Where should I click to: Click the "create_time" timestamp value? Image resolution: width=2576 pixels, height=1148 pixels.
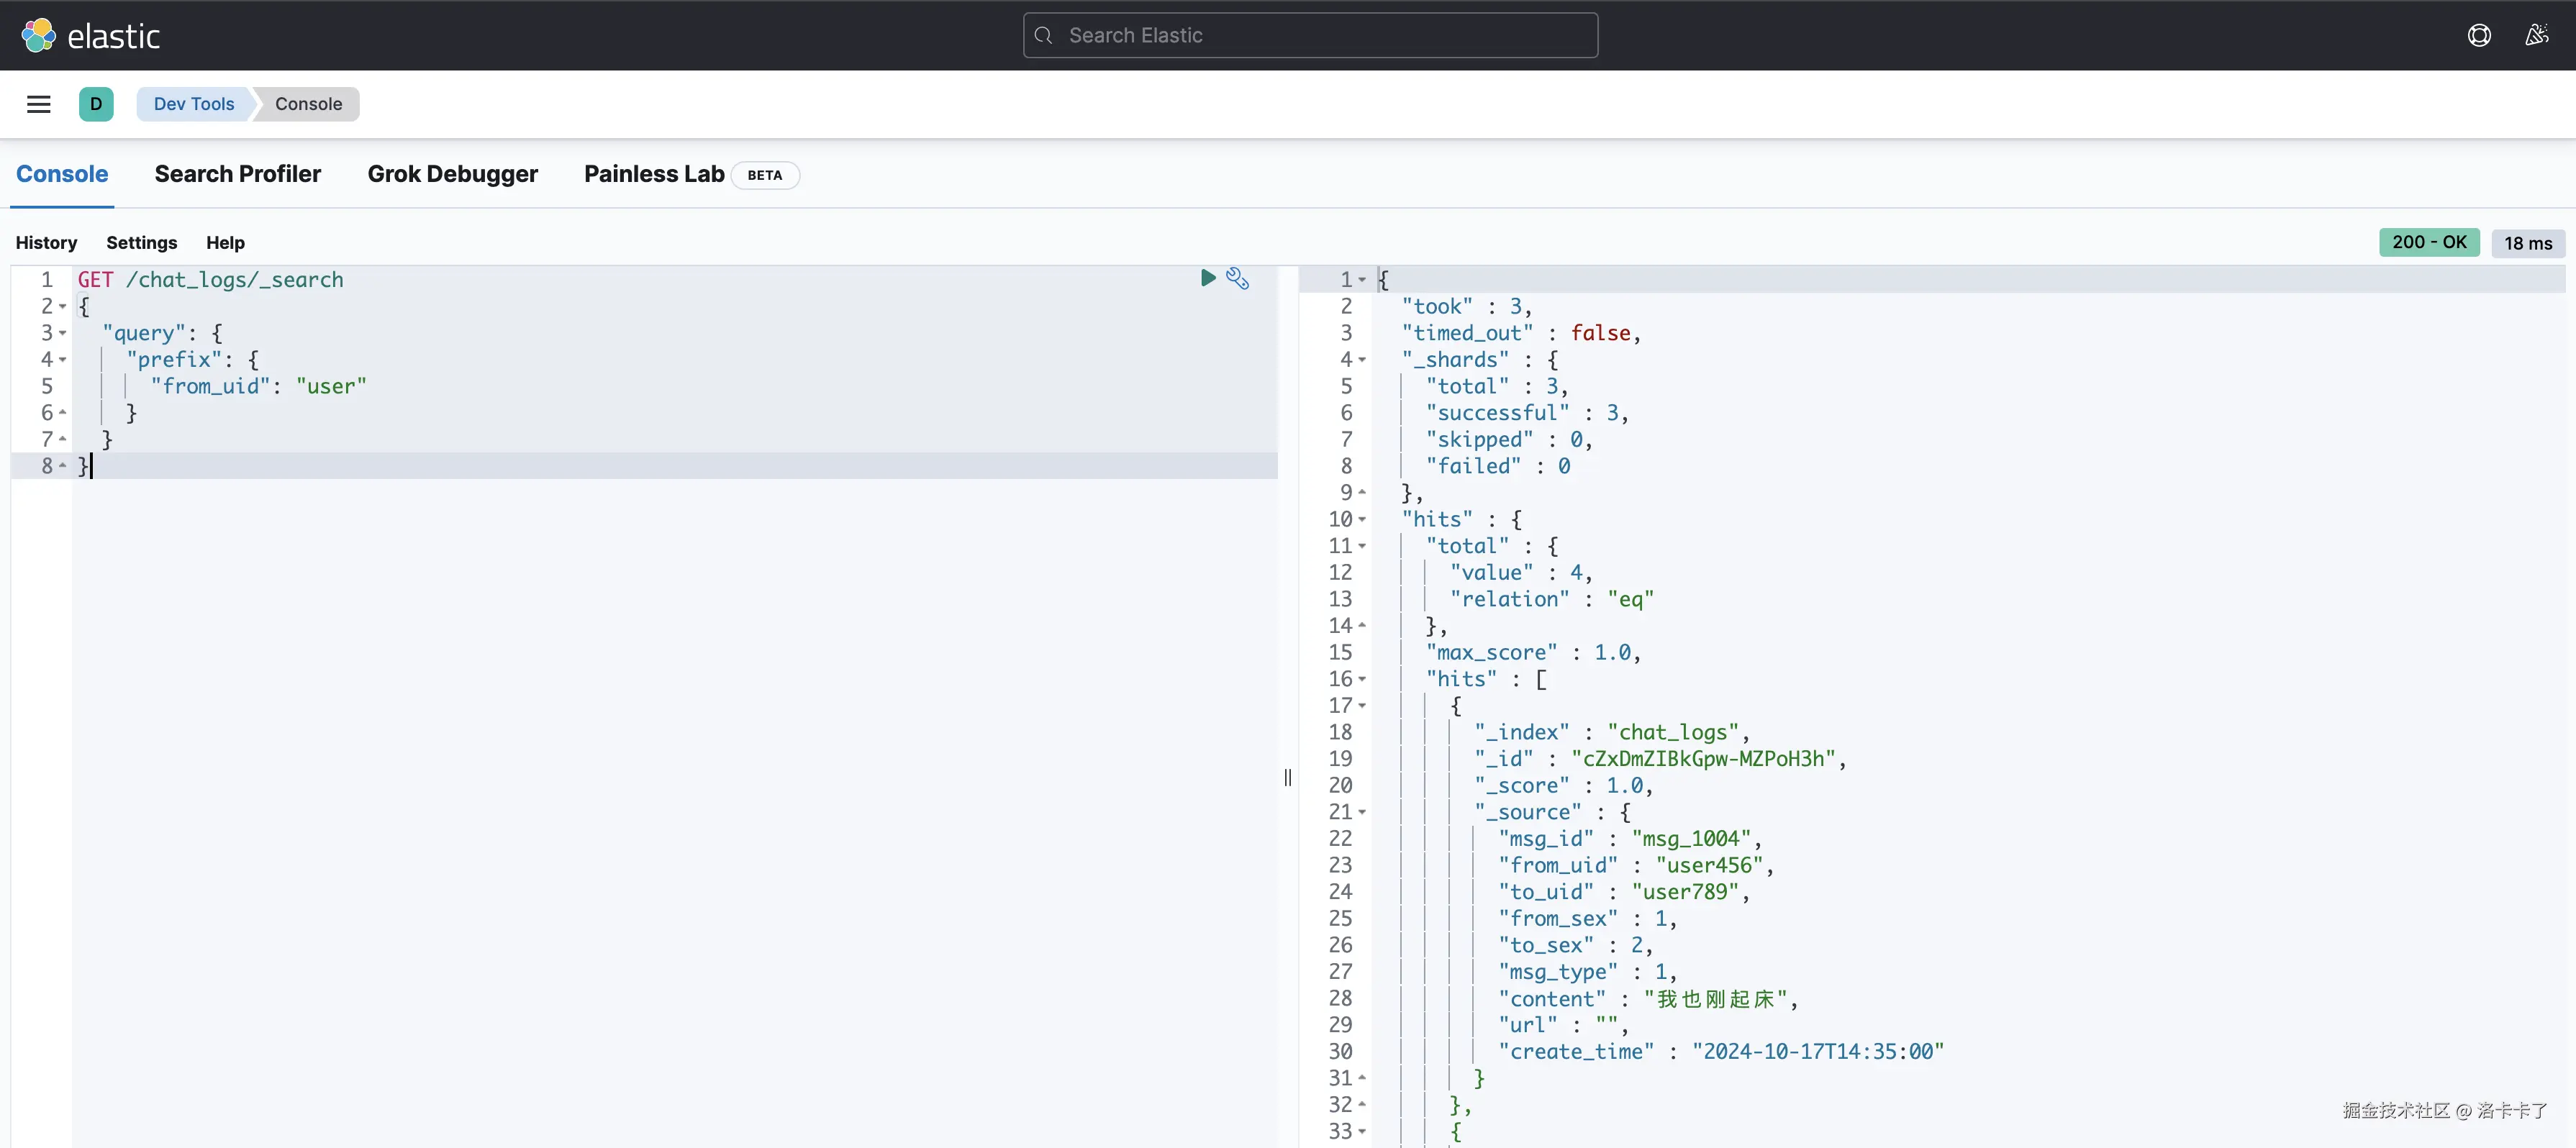click(x=1818, y=1052)
